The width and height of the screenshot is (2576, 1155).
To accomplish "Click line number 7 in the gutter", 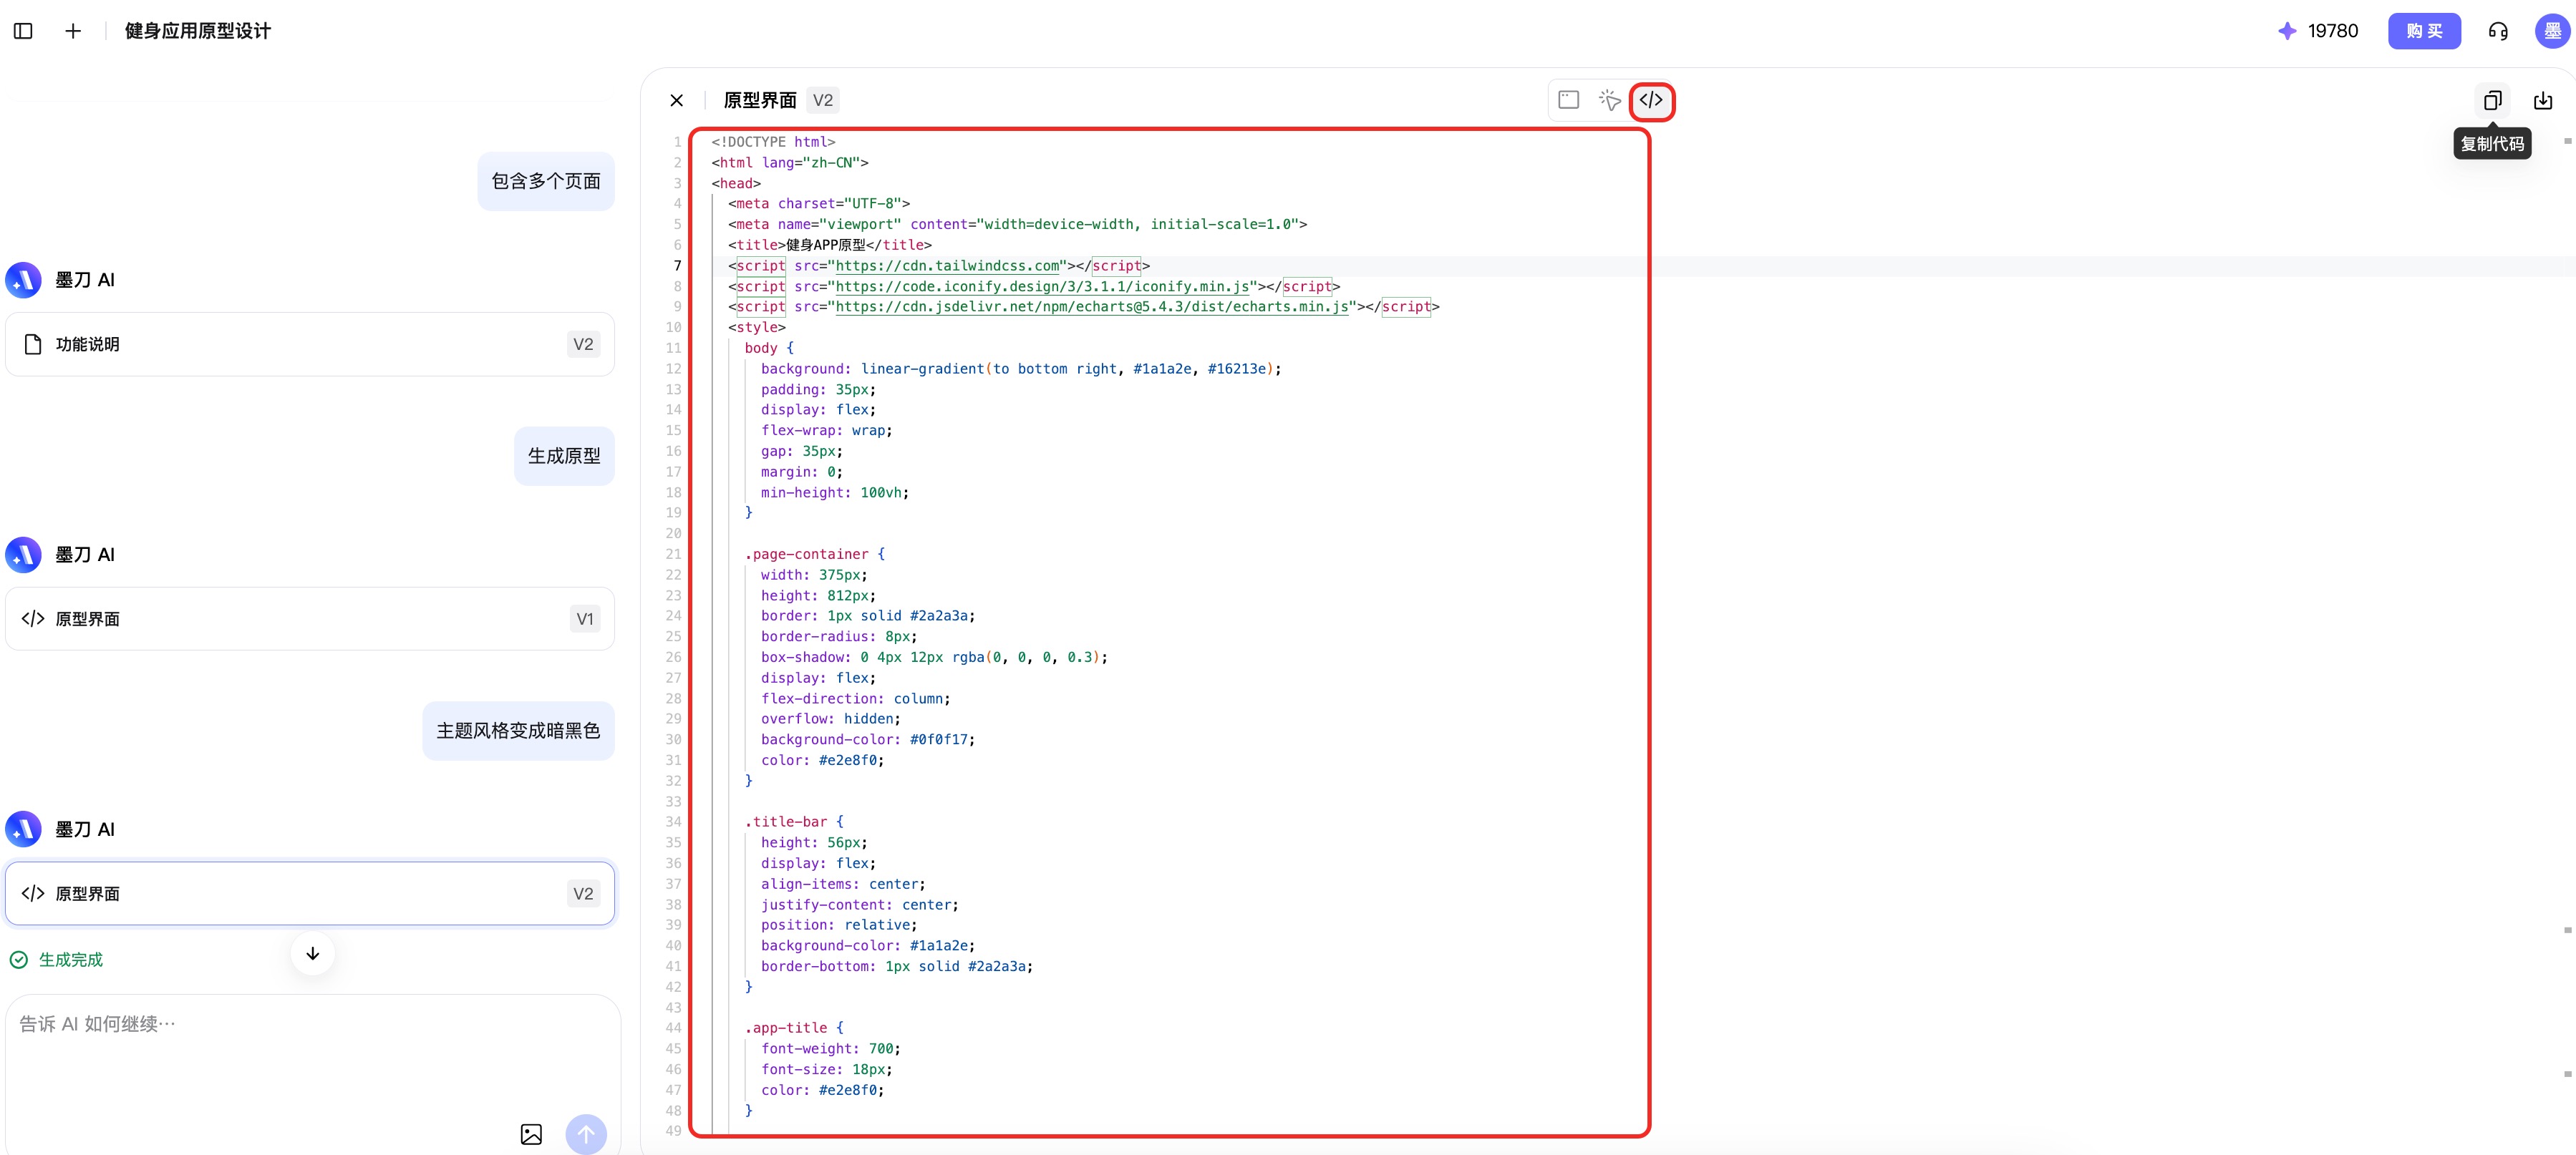I will tap(677, 265).
